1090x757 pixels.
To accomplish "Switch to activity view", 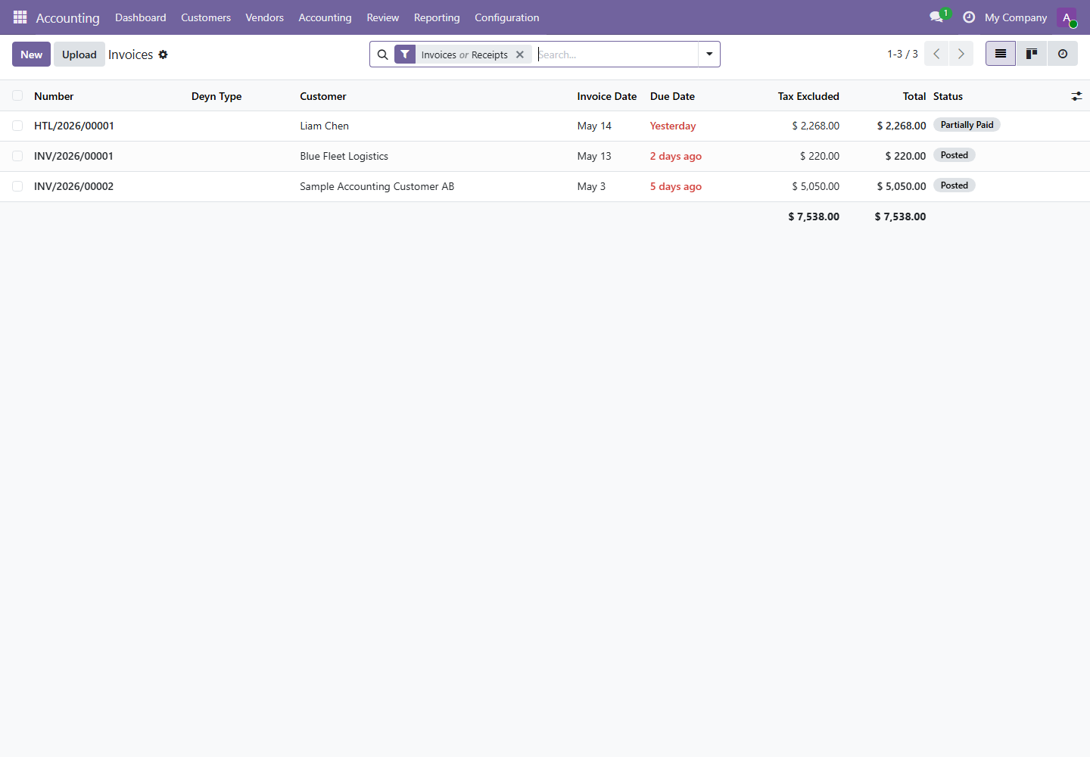I will (x=1063, y=54).
